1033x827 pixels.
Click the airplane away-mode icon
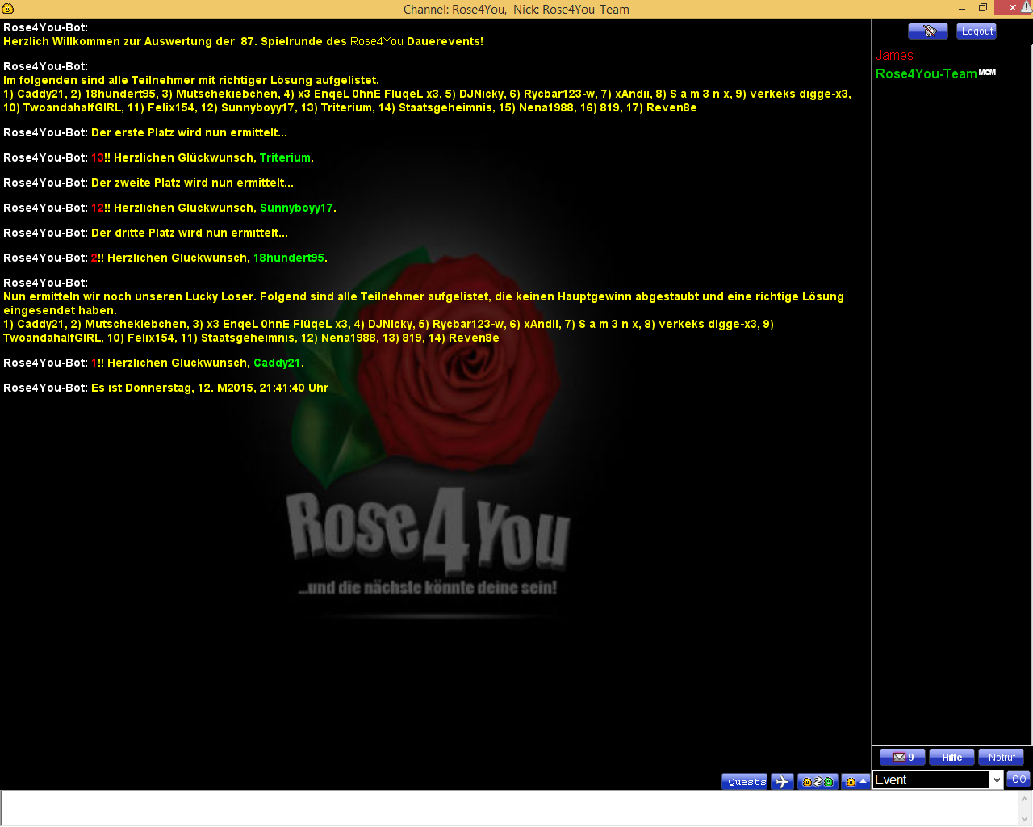pos(782,781)
